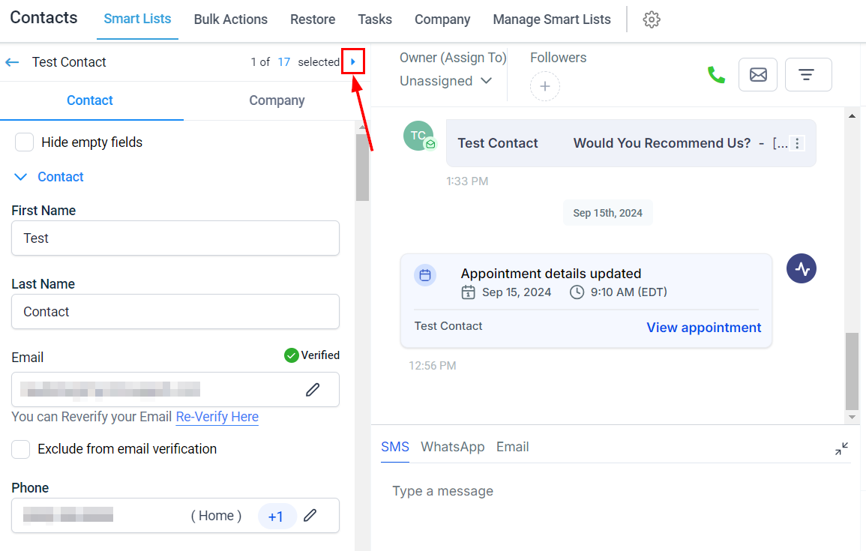Open three-dot menu on email message
The image size is (866, 551).
tap(797, 143)
